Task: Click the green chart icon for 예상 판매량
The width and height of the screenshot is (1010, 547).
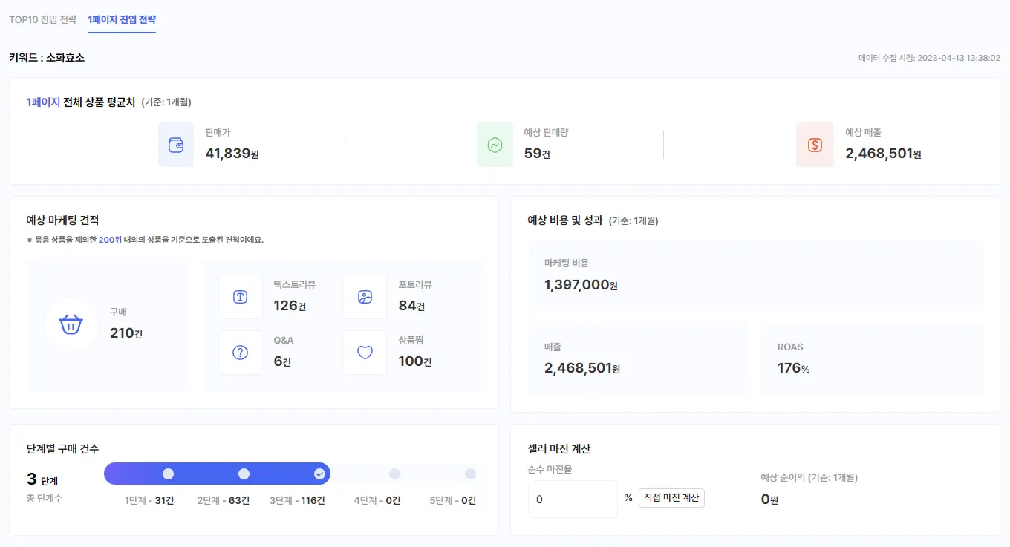Action: click(495, 145)
